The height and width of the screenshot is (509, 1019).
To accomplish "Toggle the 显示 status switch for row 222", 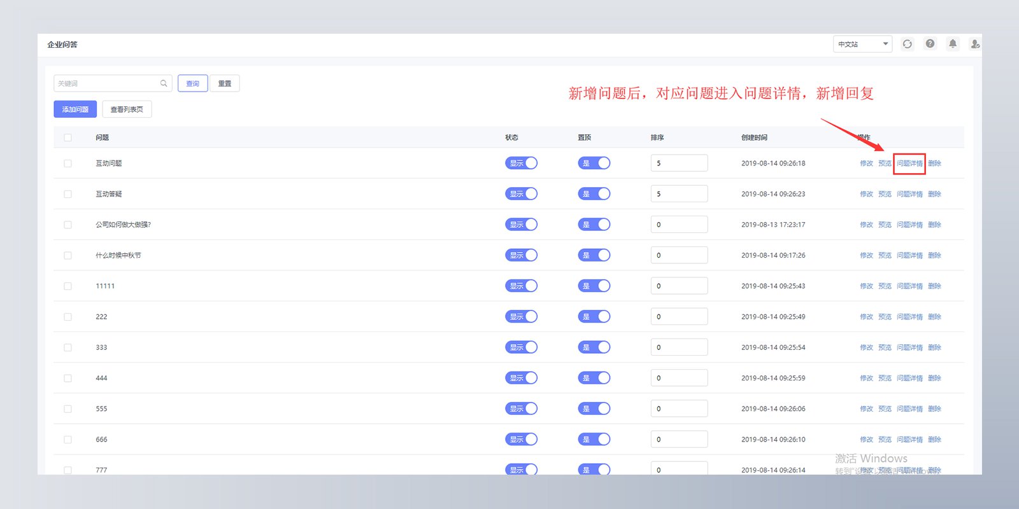I will point(521,317).
